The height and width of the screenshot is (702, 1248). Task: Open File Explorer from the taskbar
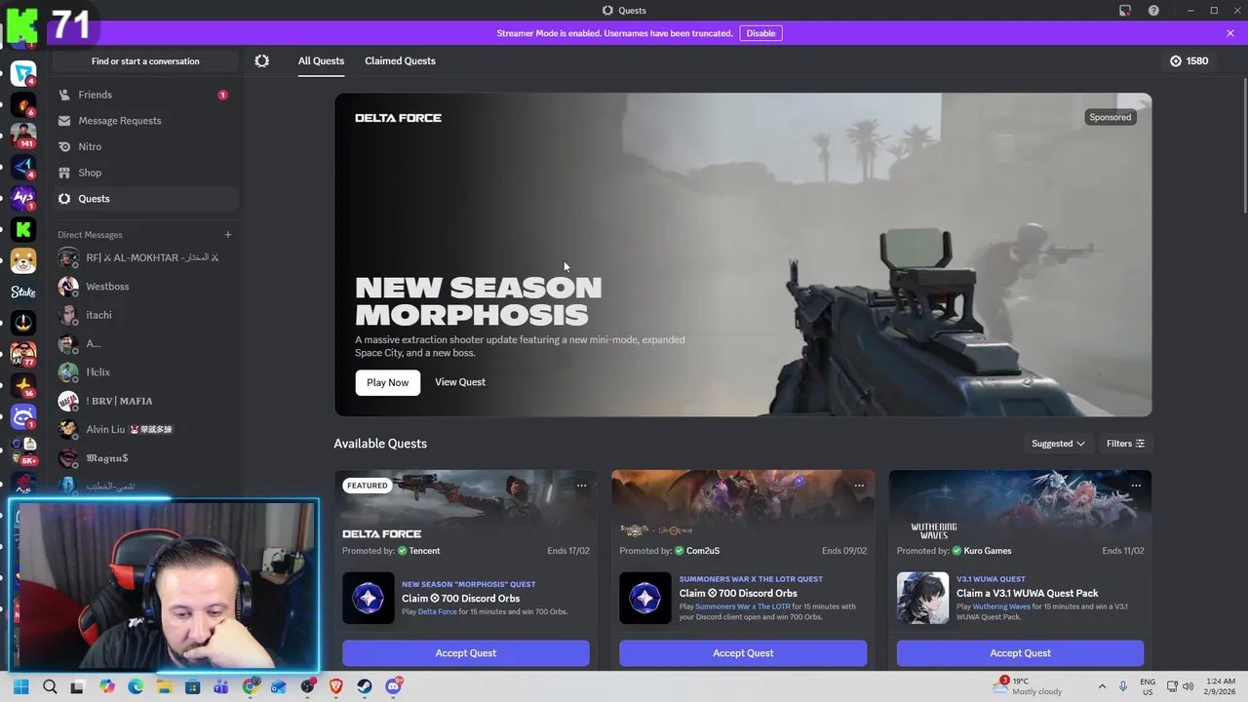pyautogui.click(x=164, y=686)
